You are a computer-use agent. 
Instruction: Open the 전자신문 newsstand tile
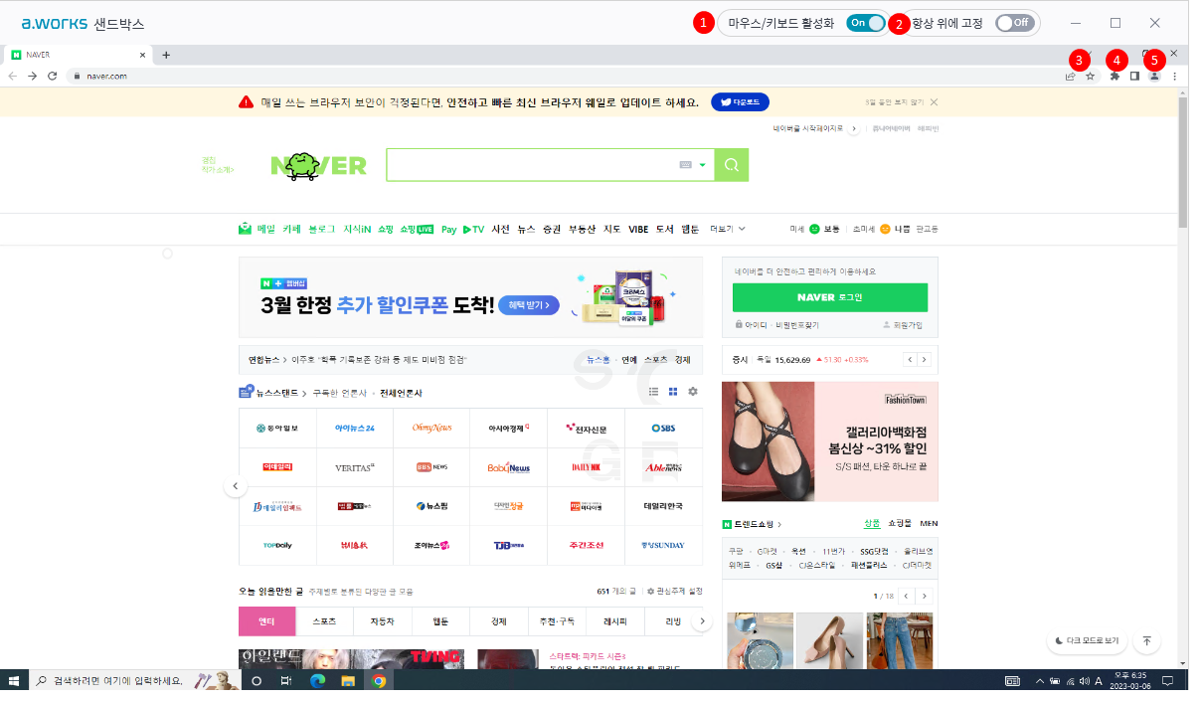(x=587, y=428)
